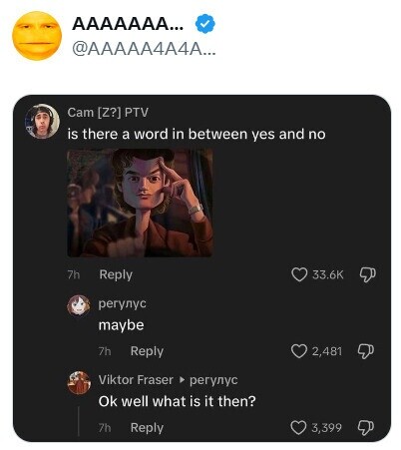Image resolution: width=401 pixels, height=450 pixels.
Task: Open the attached cartoon image in Cam's comment
Action: coord(140,204)
